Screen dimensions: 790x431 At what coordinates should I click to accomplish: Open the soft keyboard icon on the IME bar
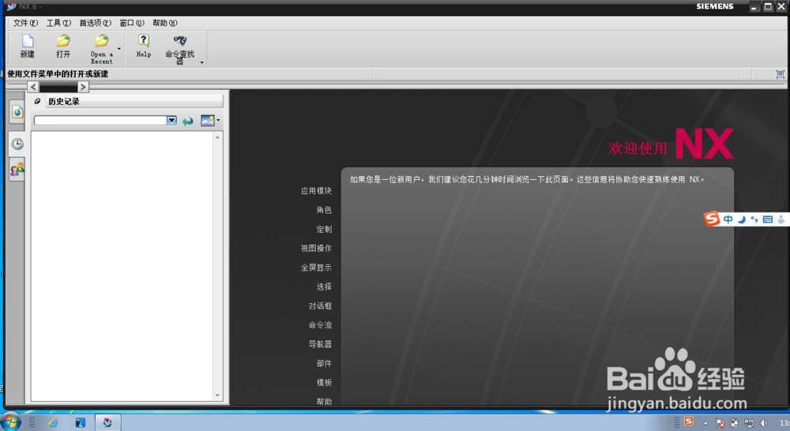point(767,219)
